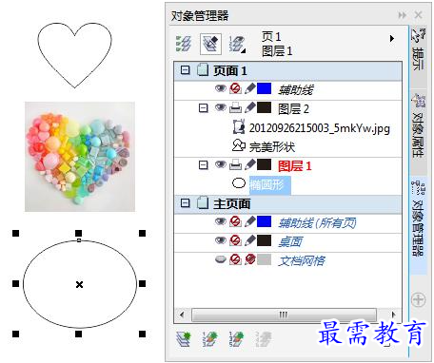Click black color swatch of 图层 2
434x363 pixels.
[264, 107]
